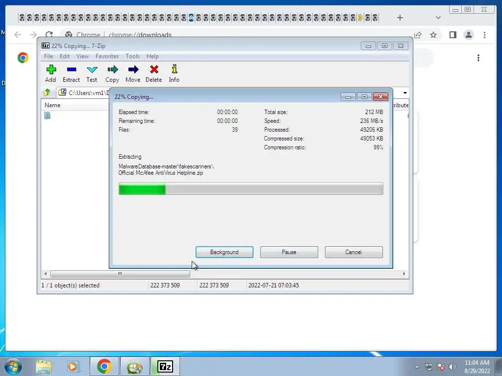Click the 'Official McAfee AntiVirus Helpline.zip' filename text
This screenshot has height=376, width=502.
point(161,173)
